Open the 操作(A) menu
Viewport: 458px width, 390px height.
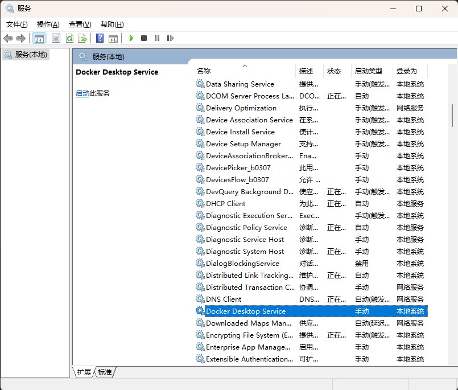(x=48, y=24)
